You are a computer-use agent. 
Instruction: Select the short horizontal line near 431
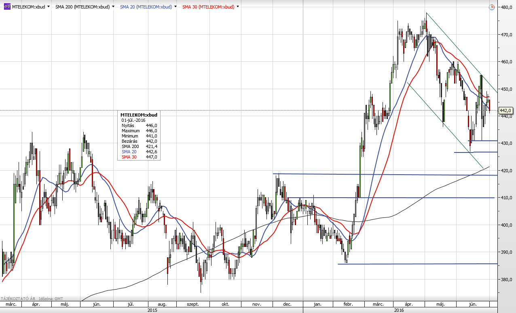482,141
